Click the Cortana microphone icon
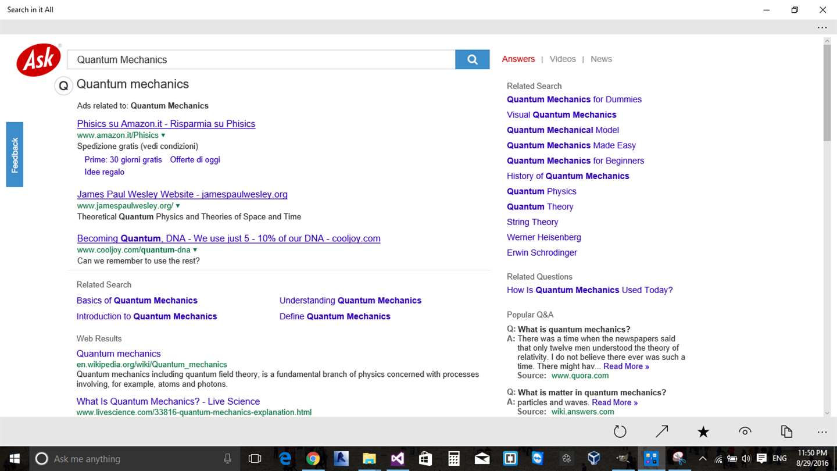 [228, 459]
